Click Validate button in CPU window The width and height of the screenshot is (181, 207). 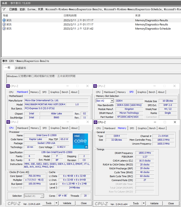click(x=67, y=203)
